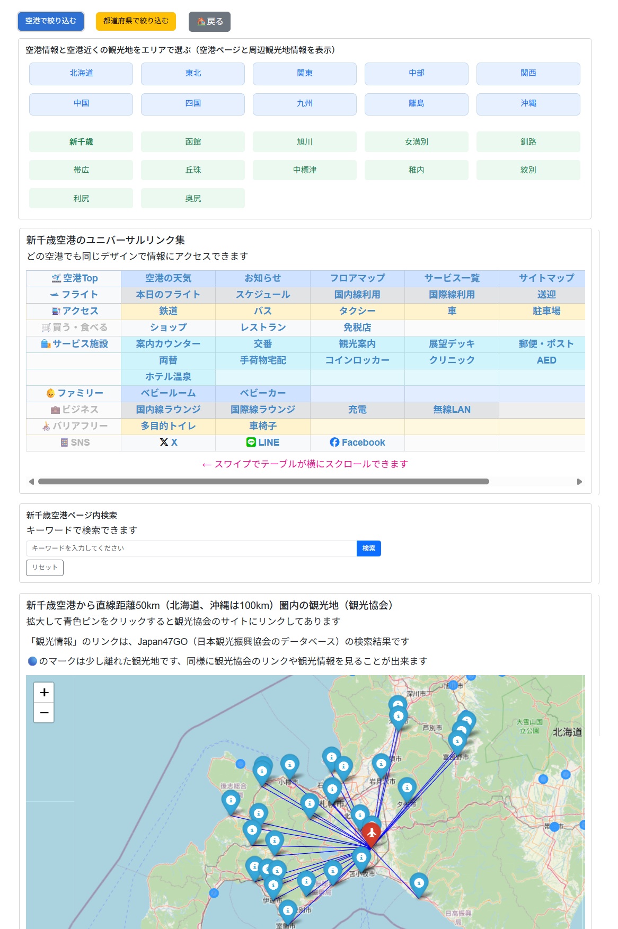Choose 旭川 airport

[305, 142]
